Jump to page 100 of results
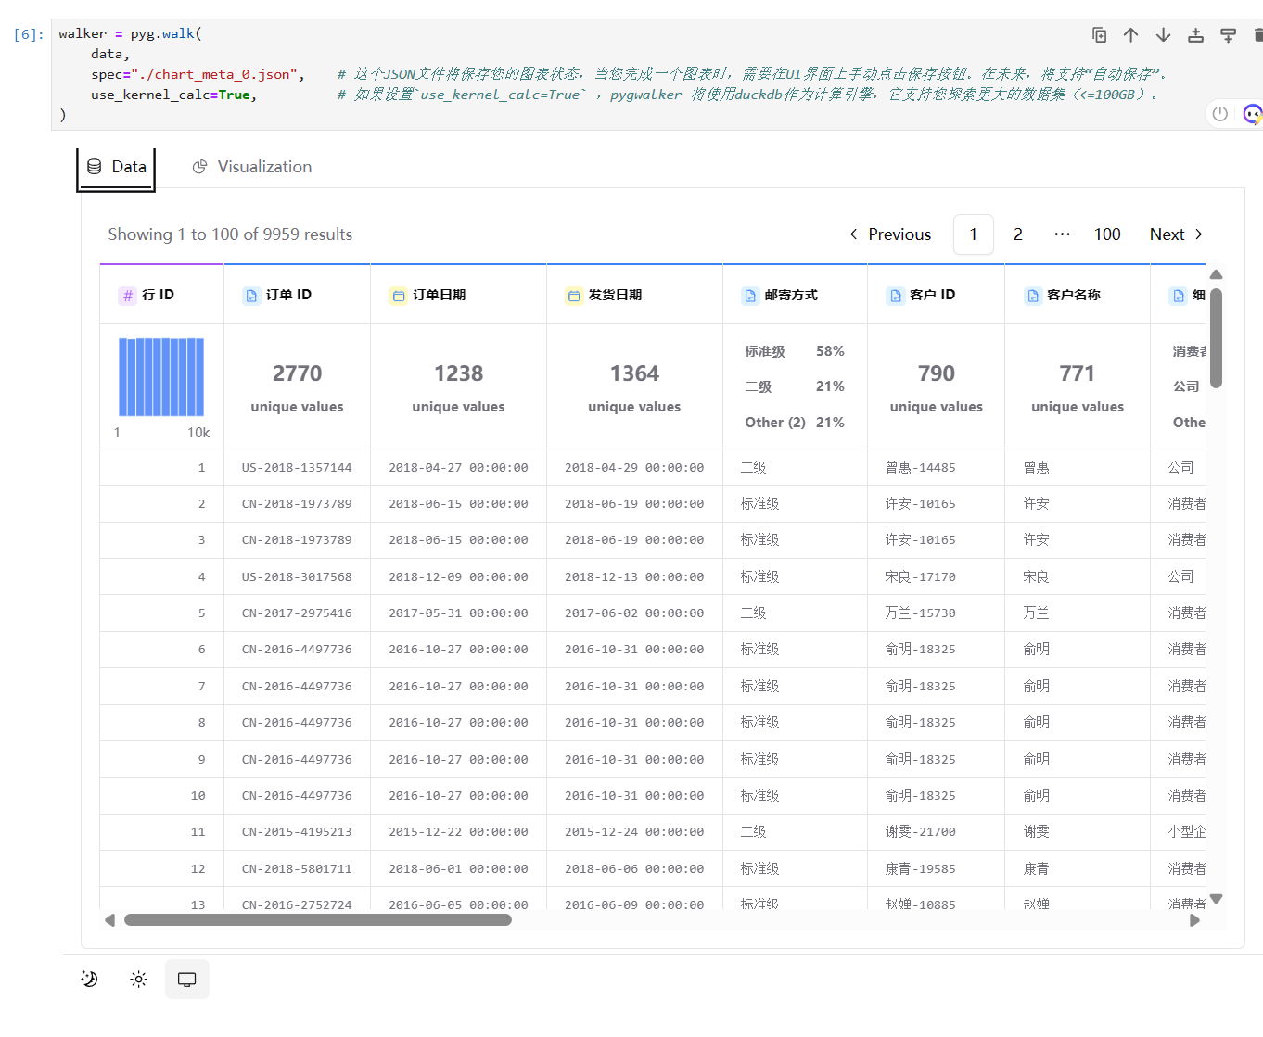1263x1037 pixels. point(1106,234)
